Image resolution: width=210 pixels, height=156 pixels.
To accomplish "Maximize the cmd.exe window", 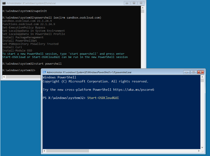I will 134,3.
